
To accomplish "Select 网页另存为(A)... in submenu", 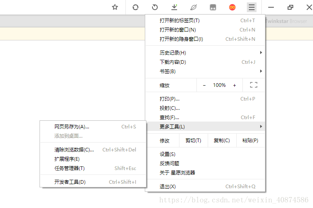I will pyautogui.click(x=93, y=127).
